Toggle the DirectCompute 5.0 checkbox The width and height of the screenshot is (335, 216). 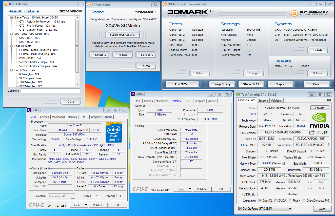(x=304, y=201)
